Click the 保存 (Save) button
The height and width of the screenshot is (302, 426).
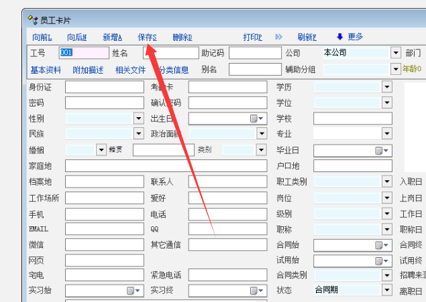click(147, 37)
